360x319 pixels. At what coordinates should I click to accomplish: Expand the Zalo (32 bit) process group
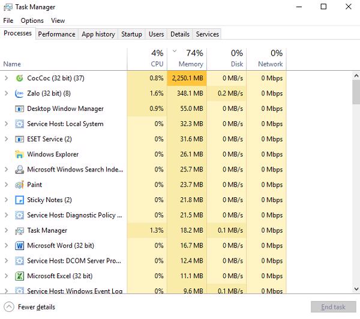[x=6, y=94]
